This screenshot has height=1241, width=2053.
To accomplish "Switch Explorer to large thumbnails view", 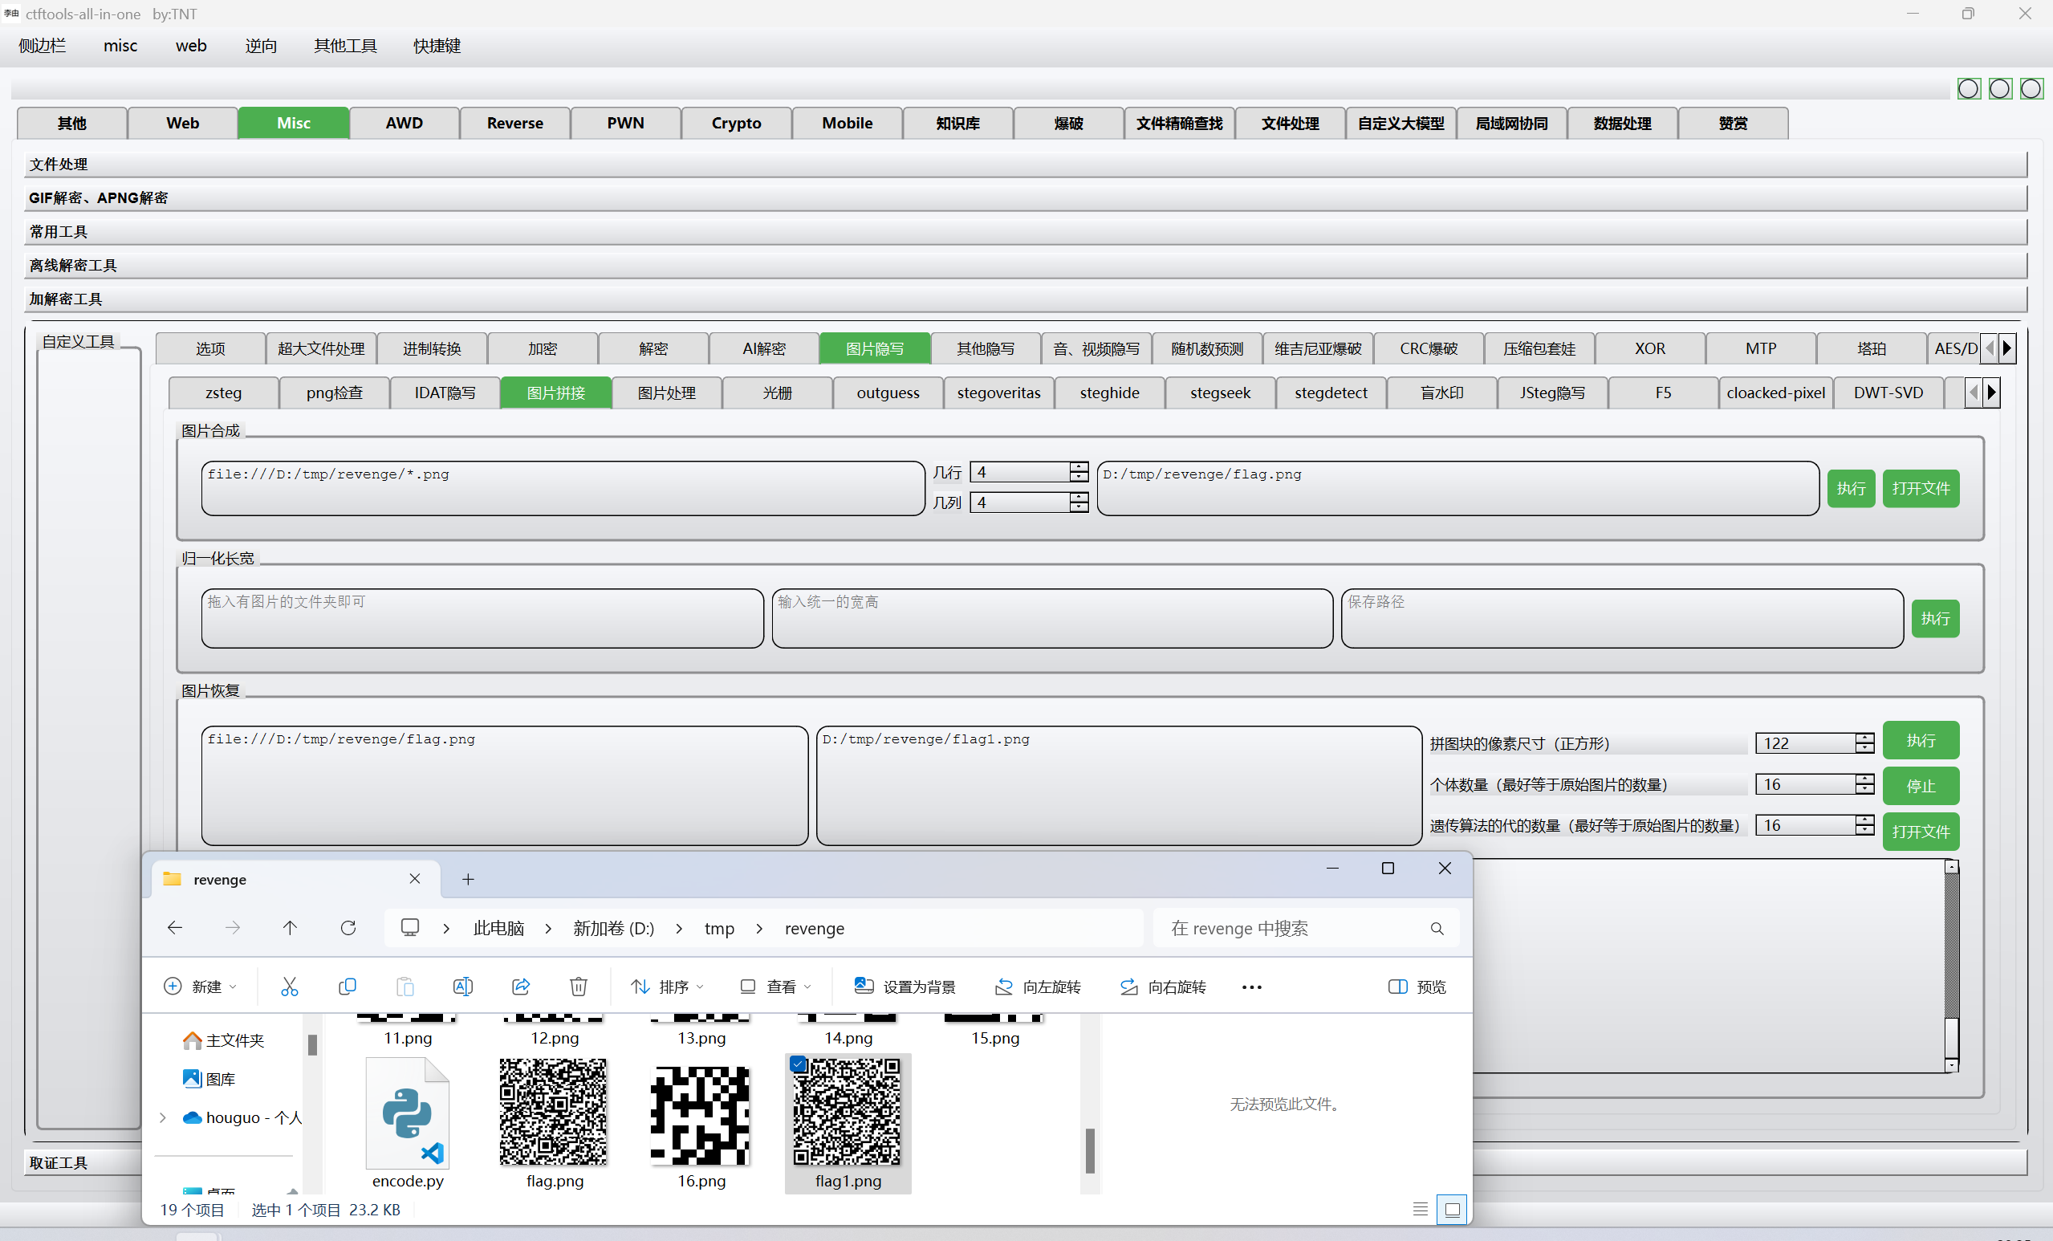I will click(1452, 1210).
